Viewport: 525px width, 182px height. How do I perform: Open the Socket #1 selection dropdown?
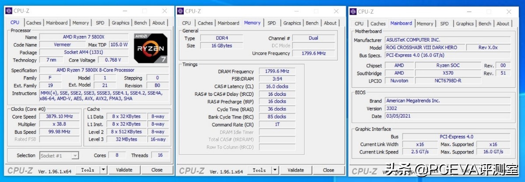pos(59,155)
